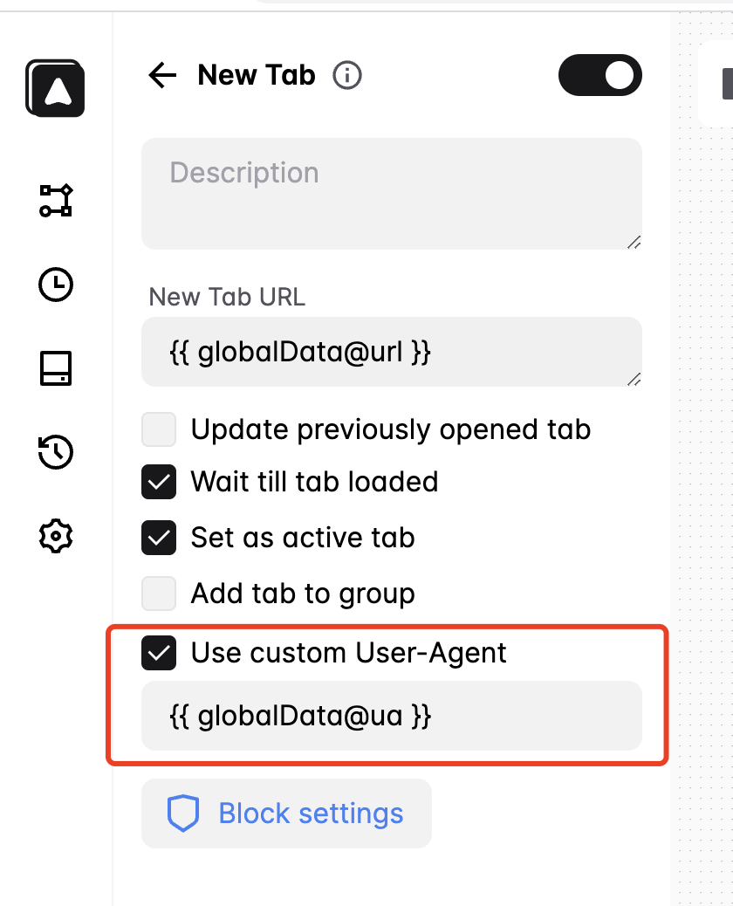Image resolution: width=733 pixels, height=906 pixels.
Task: Disable Set as active tab
Action: [159, 538]
